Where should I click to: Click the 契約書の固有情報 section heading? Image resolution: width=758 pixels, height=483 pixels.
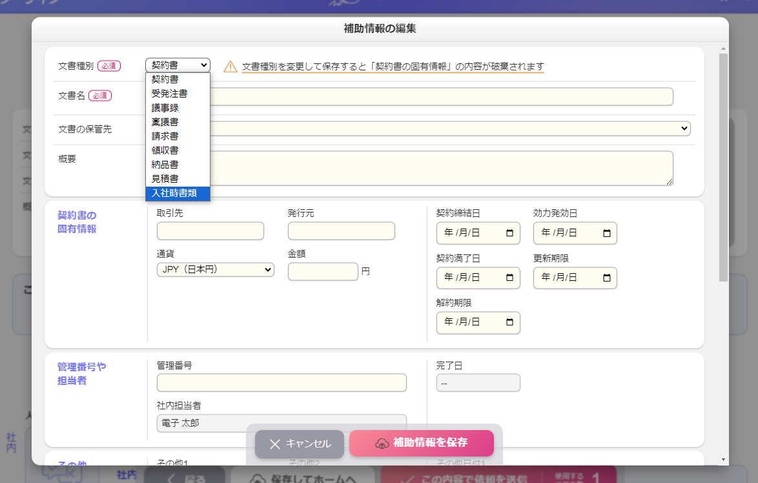coord(77,222)
